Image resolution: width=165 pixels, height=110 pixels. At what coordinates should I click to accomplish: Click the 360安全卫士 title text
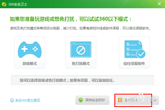[x=18, y=4]
